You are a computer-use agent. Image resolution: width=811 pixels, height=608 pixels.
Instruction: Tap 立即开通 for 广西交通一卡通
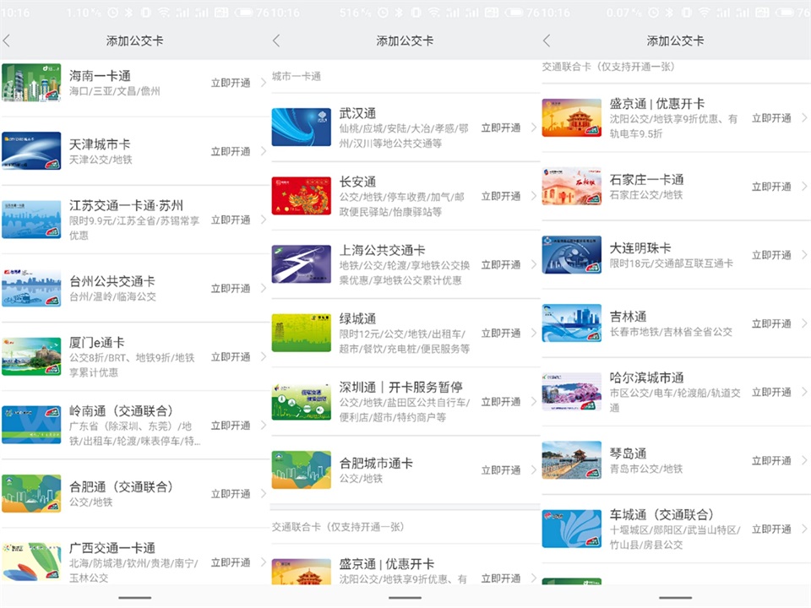(231, 562)
